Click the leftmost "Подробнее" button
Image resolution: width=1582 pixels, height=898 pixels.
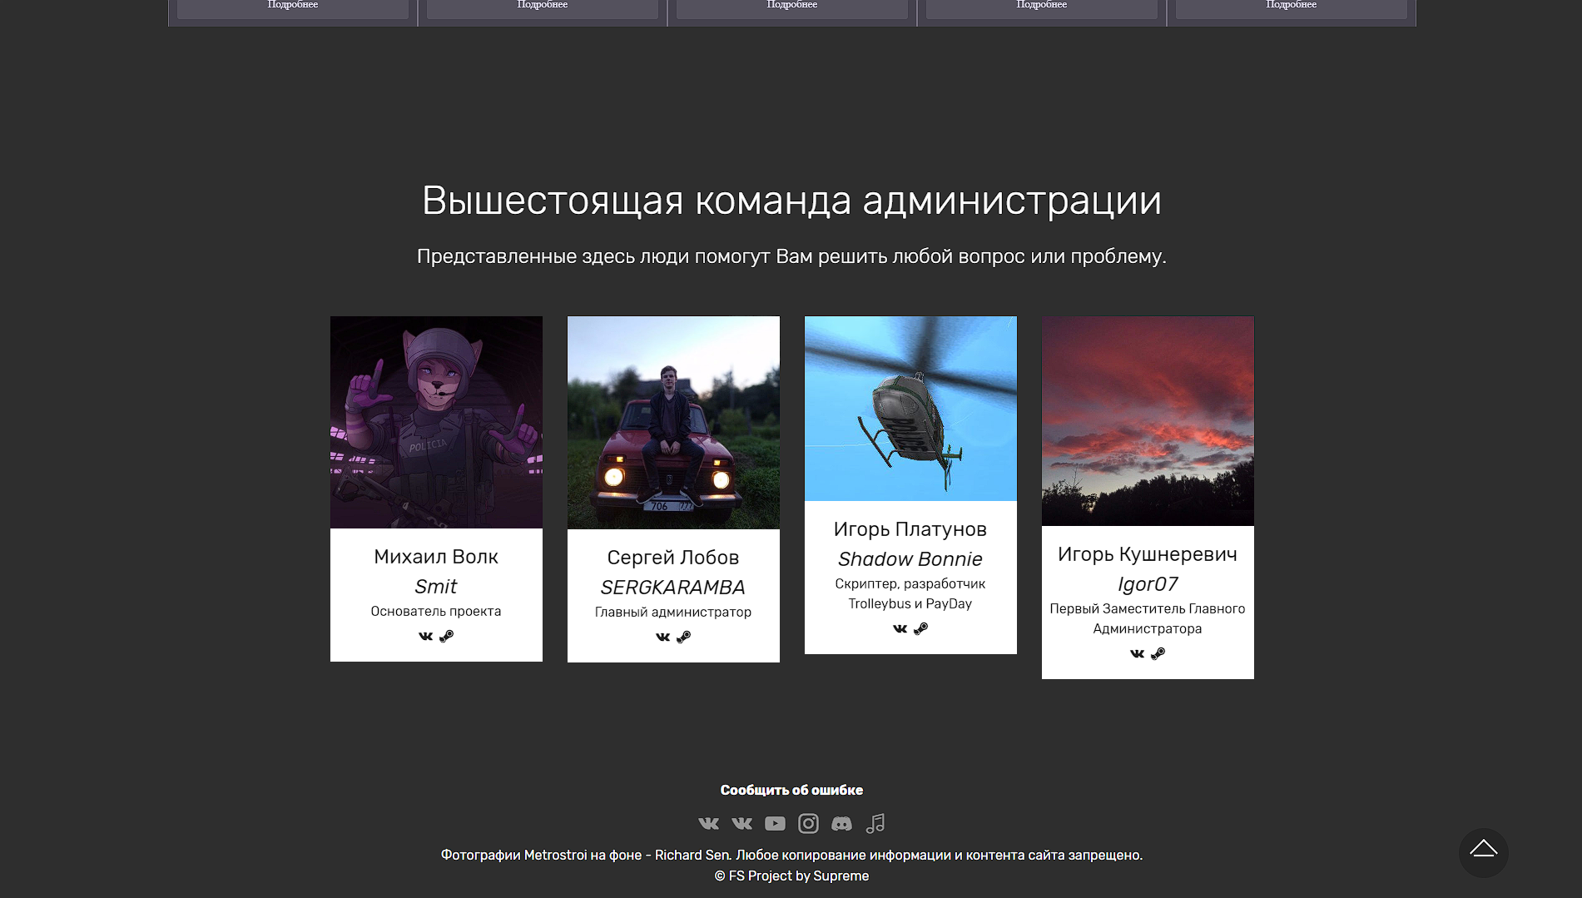[x=293, y=7]
